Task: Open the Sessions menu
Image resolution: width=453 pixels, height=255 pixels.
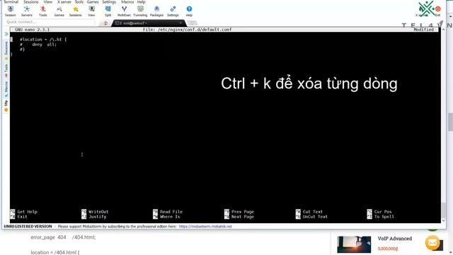Action: pos(30,1)
